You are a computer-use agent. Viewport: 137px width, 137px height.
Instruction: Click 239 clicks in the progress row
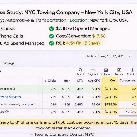(53, 89)
